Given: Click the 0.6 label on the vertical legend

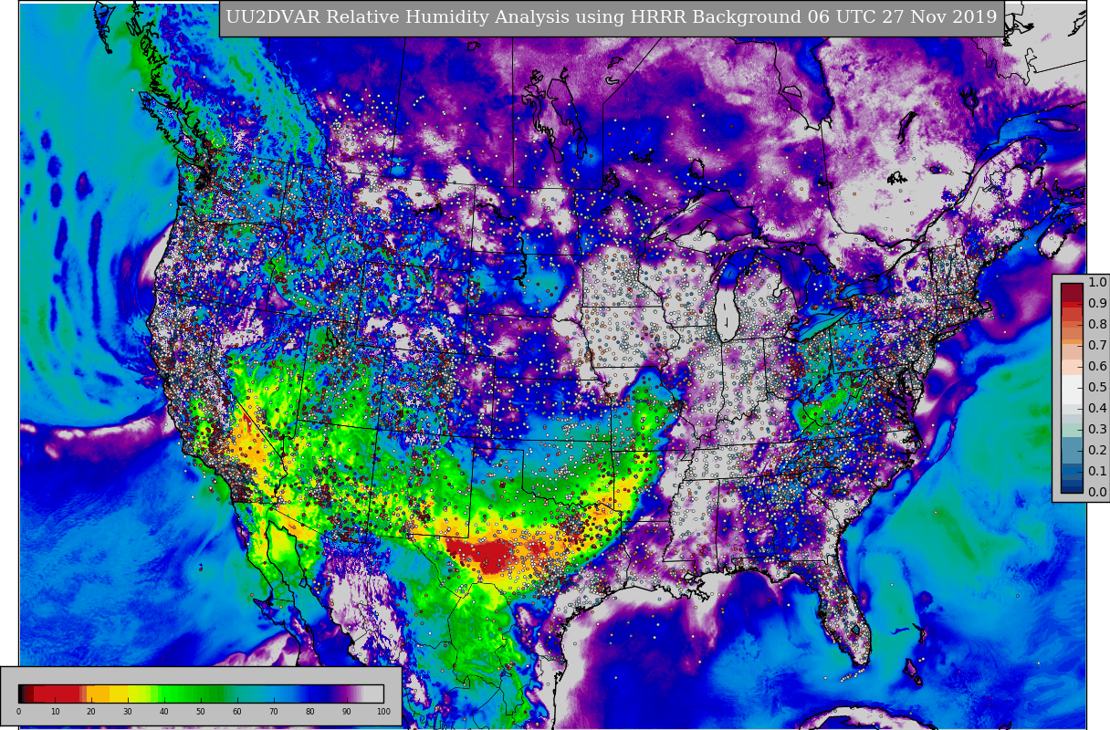Looking at the screenshot, I should 1097,367.
